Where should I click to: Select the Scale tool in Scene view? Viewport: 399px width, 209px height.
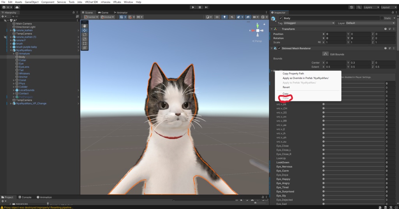coord(85,39)
